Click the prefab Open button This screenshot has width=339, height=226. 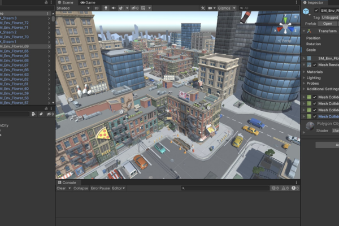[327, 24]
